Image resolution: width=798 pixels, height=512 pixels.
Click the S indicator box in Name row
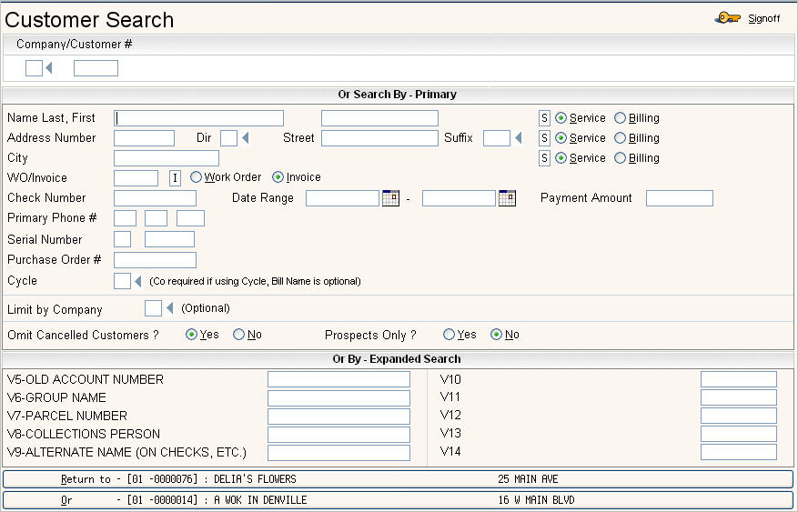pyautogui.click(x=544, y=118)
